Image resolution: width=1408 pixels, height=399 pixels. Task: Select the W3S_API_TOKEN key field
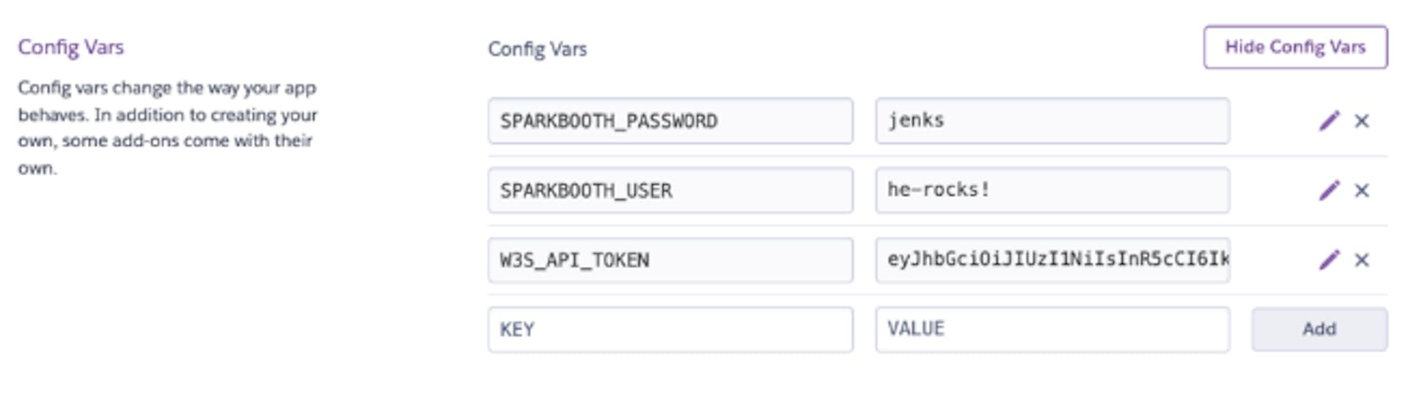point(670,260)
